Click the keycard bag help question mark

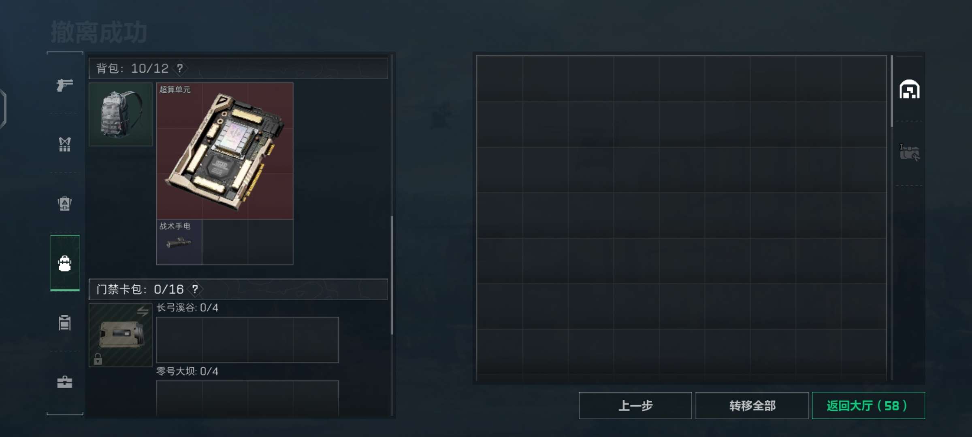[x=195, y=289]
